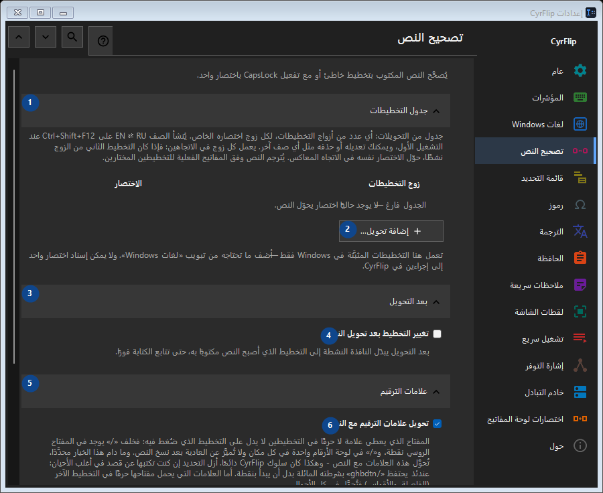This screenshot has width=603, height=493.
Task: Click the تصحيح النص page heading
Action: pos(430,38)
